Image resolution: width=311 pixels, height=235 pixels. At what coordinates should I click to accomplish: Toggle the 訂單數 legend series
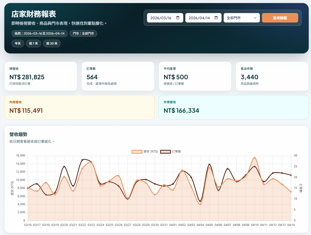171,151
